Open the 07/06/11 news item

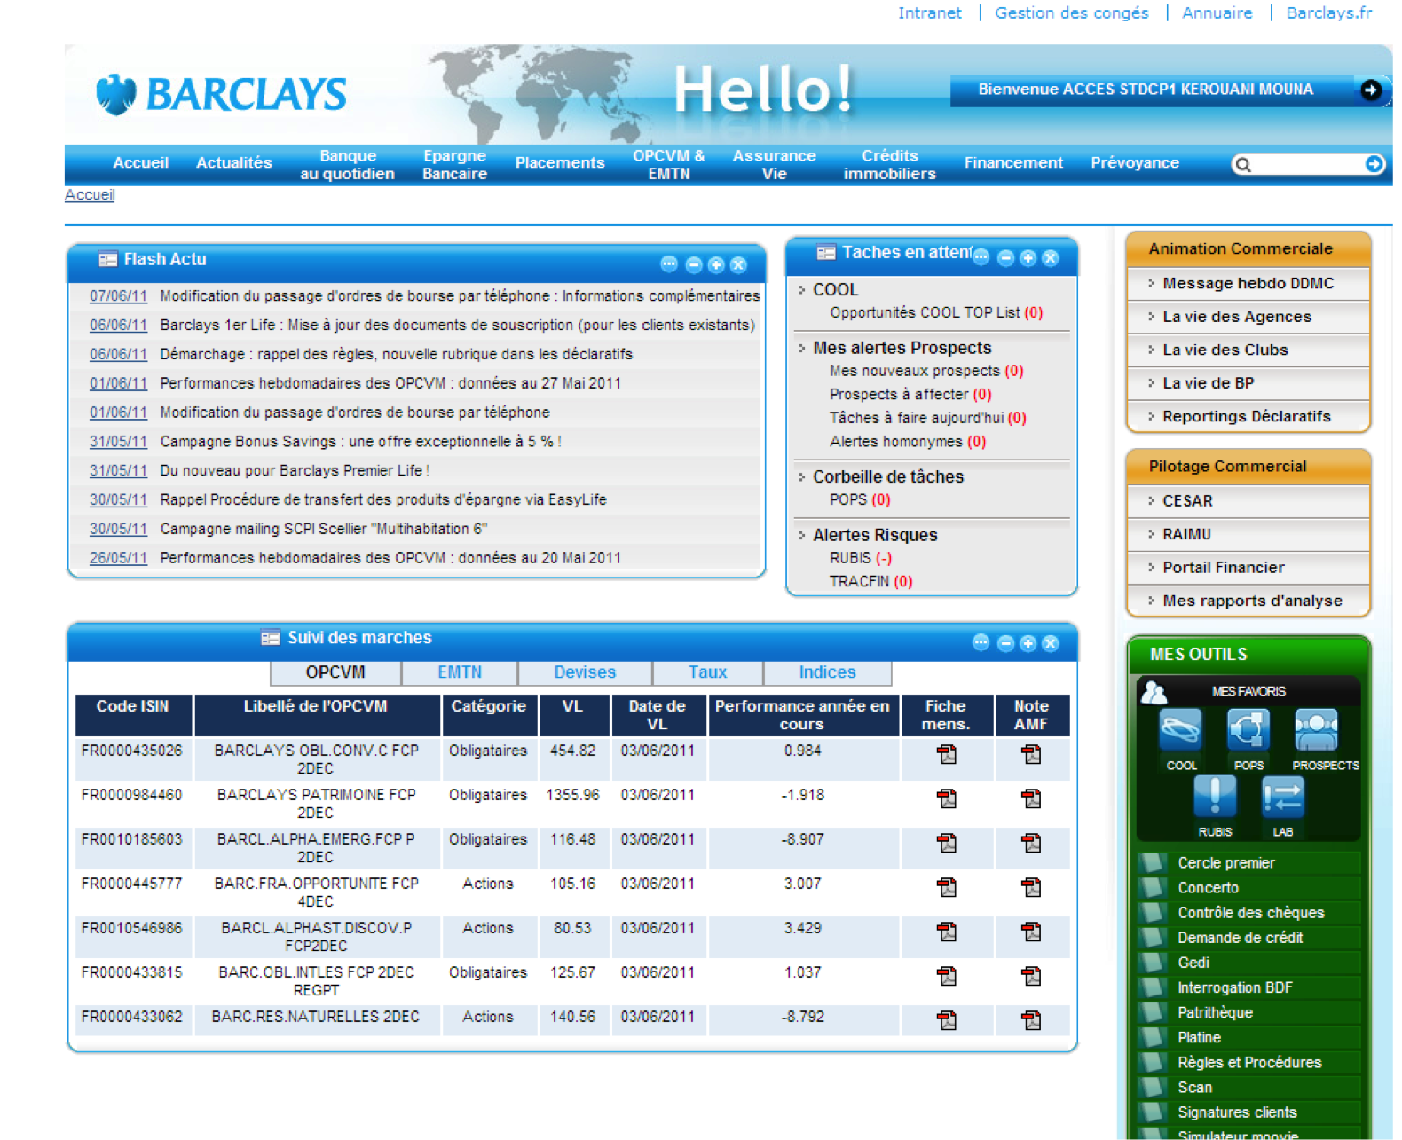coord(118,296)
